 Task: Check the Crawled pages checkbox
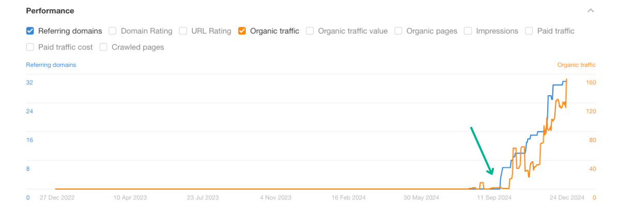[x=103, y=47]
